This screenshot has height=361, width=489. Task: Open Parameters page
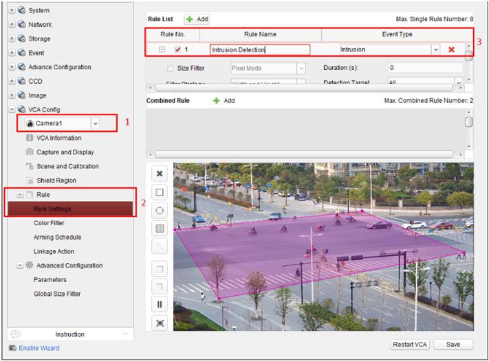click(x=50, y=279)
